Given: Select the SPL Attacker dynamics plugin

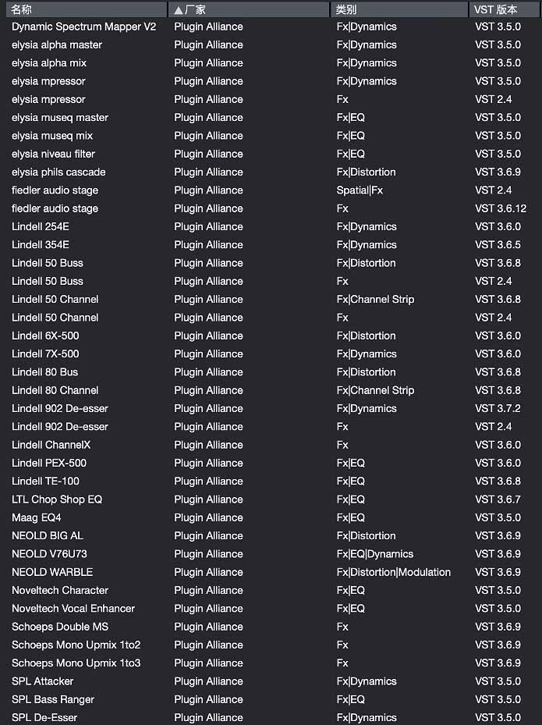Looking at the screenshot, I should pos(43,681).
